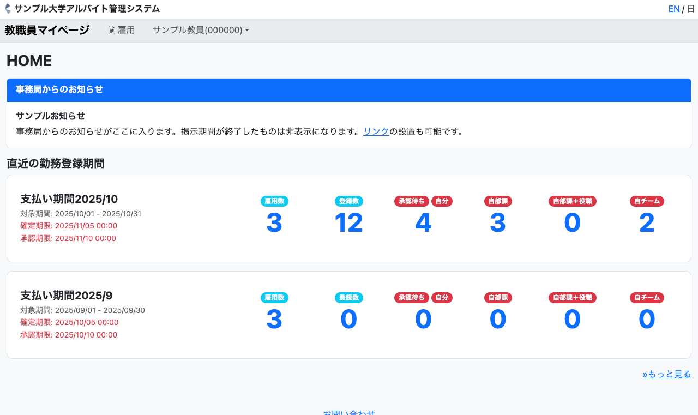Switch language to EN
The image size is (698, 415).
(x=674, y=9)
